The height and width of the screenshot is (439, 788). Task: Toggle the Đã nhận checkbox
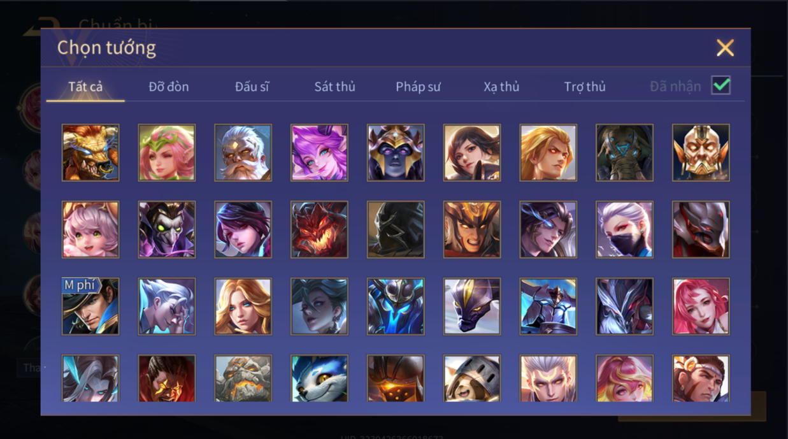coord(721,85)
